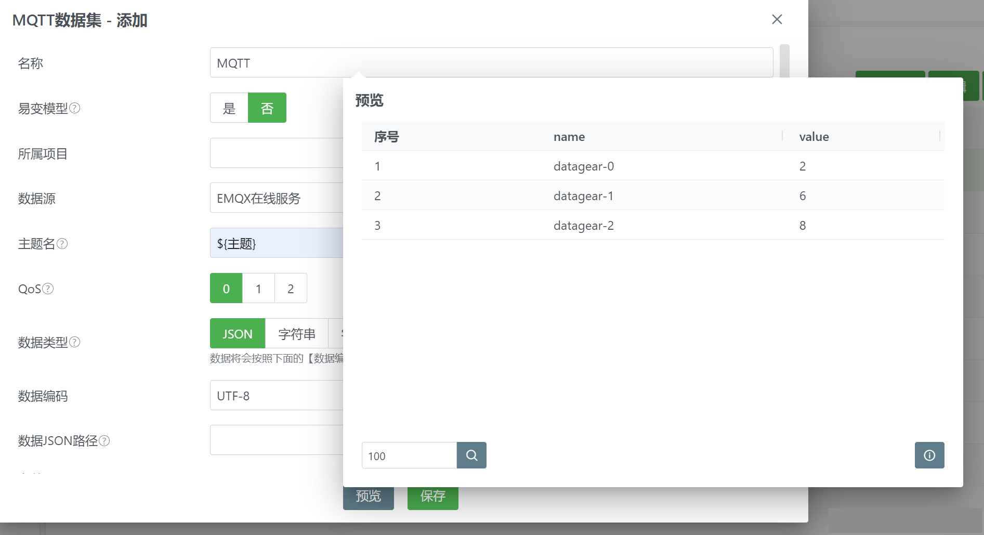Set 易变模型 to 是
This screenshot has height=535, width=984.
(229, 108)
